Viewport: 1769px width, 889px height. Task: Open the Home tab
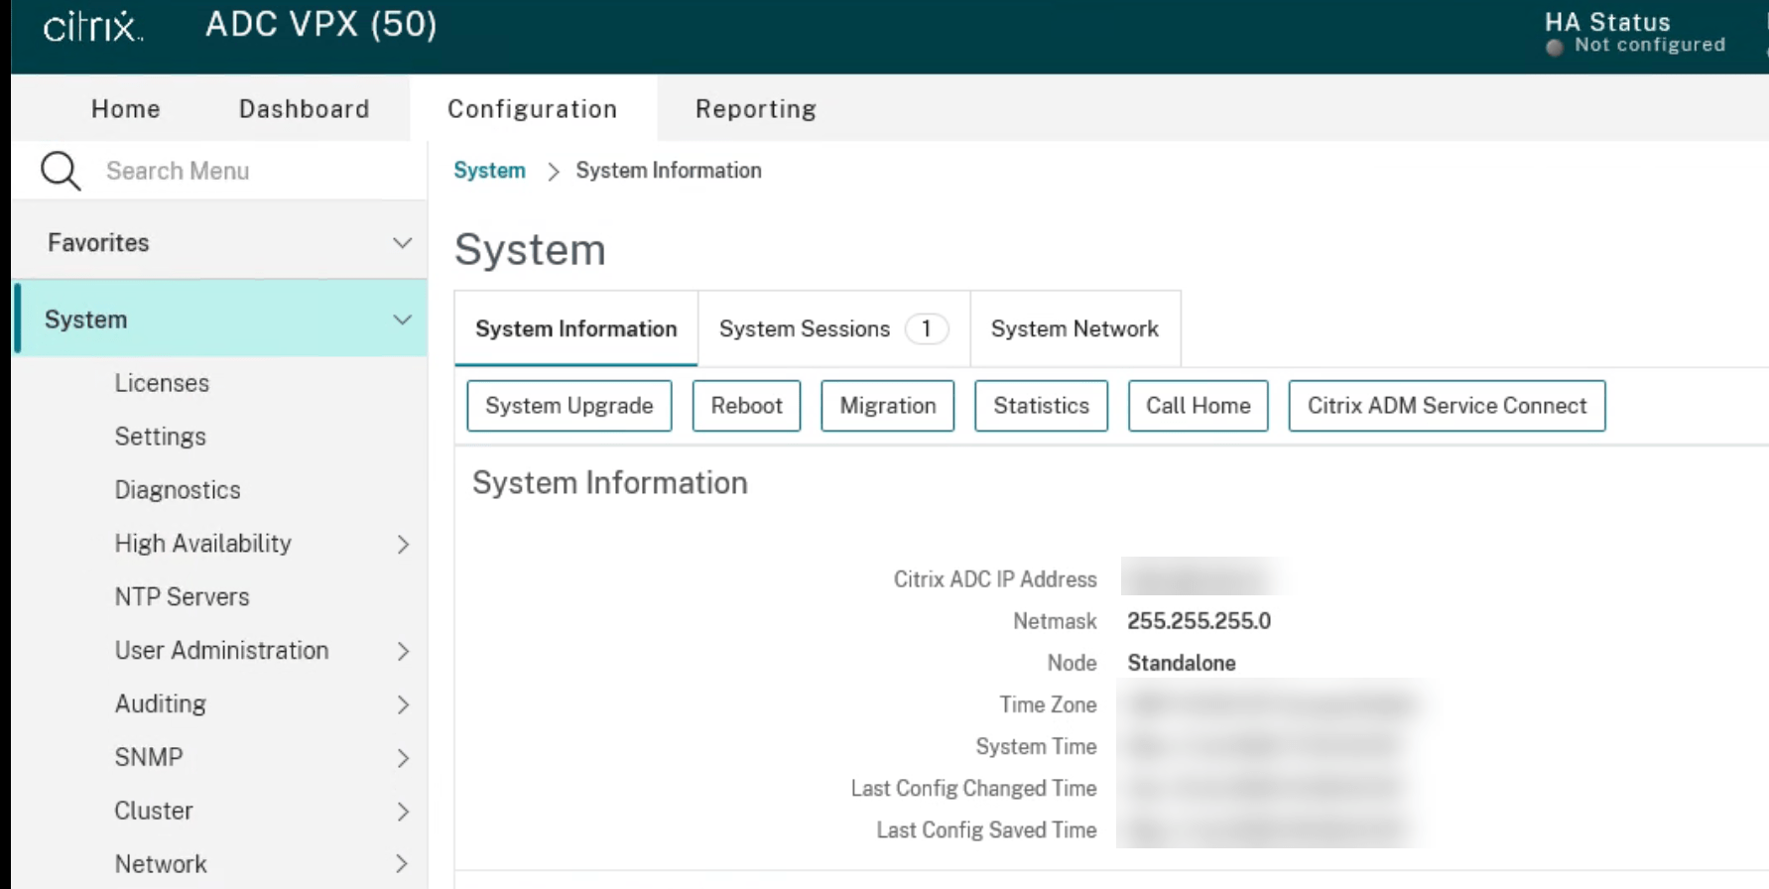pyautogui.click(x=126, y=108)
